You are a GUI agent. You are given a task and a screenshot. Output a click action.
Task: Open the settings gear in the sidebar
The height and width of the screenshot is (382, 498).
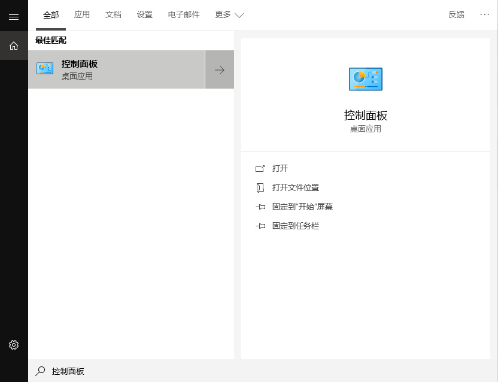click(14, 345)
